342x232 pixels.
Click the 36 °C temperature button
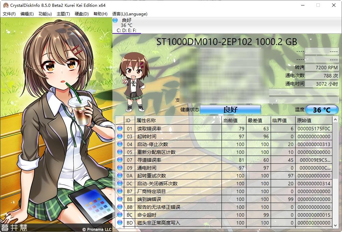pyautogui.click(x=322, y=110)
